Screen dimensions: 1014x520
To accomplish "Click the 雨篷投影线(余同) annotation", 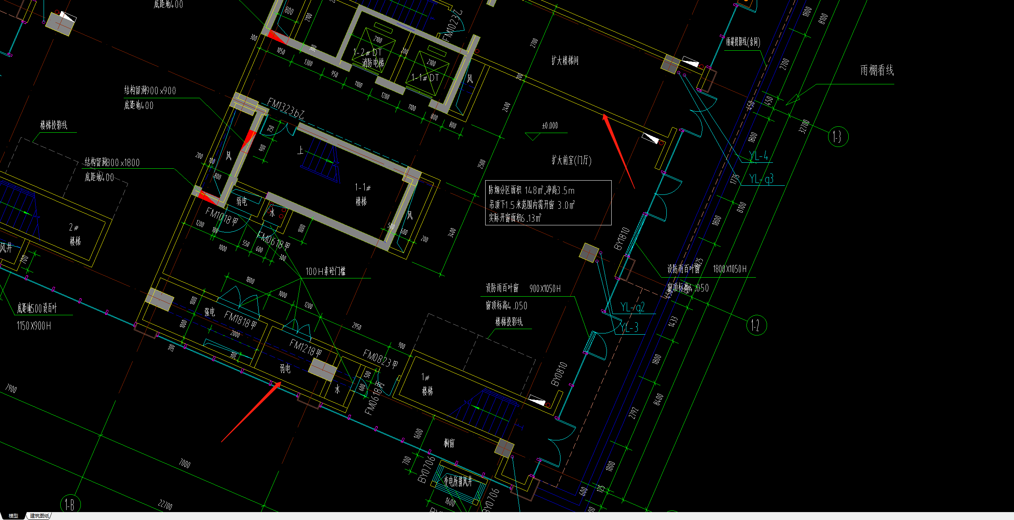I will (x=743, y=42).
